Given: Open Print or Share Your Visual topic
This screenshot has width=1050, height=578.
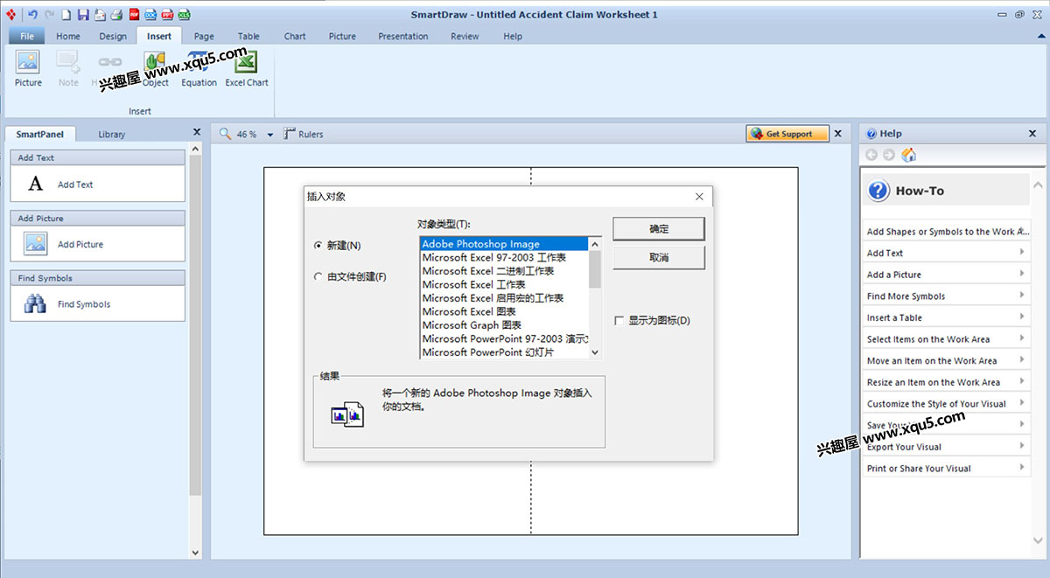Looking at the screenshot, I should pyautogui.click(x=947, y=468).
